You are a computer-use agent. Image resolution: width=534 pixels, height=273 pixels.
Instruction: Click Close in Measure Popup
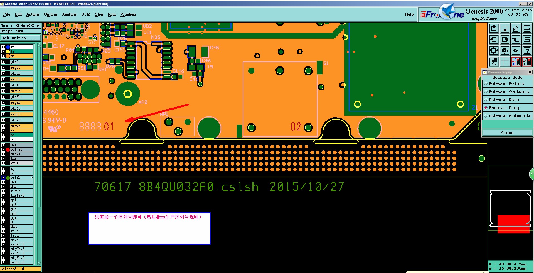pyautogui.click(x=507, y=133)
